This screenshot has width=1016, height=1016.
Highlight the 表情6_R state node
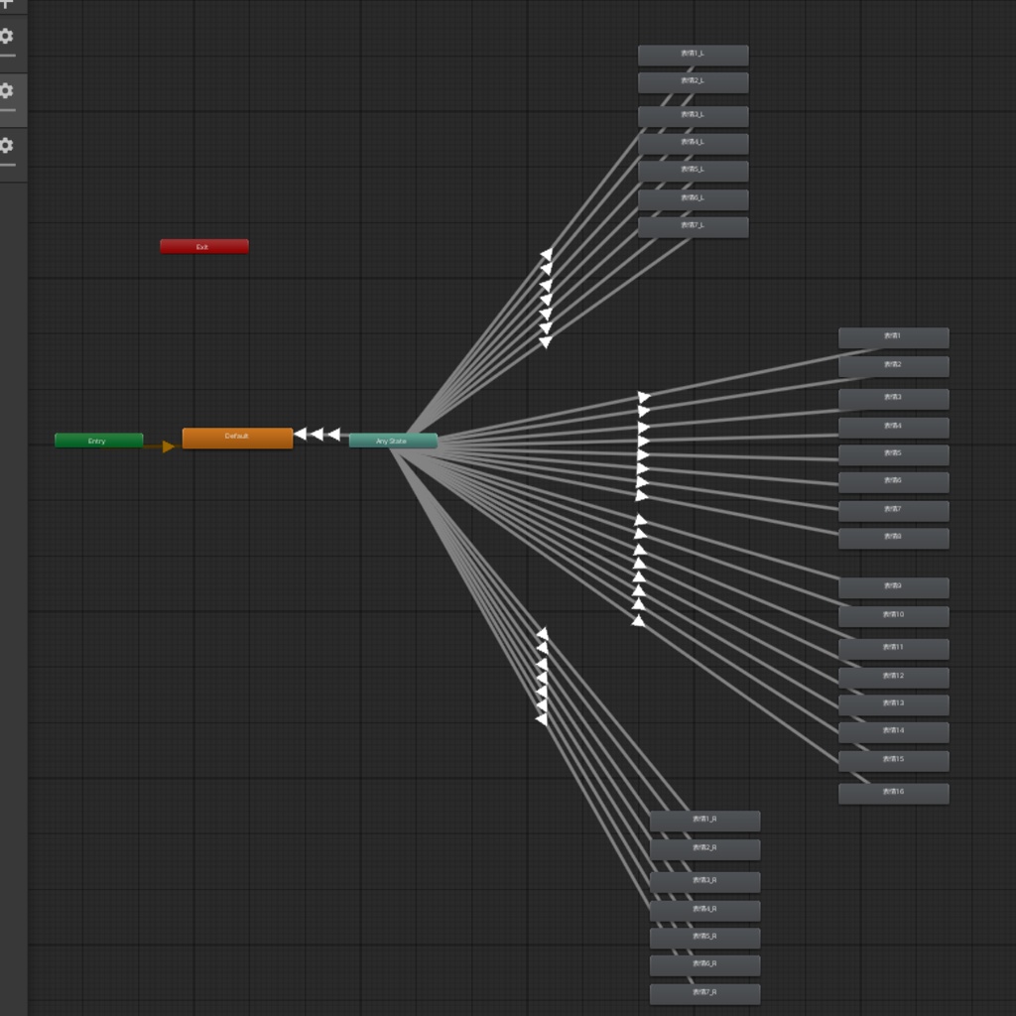tap(704, 965)
